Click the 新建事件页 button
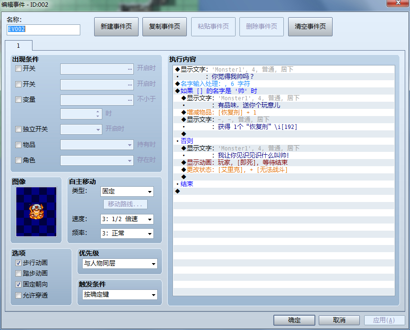The height and width of the screenshot is (330, 410). click(116, 27)
